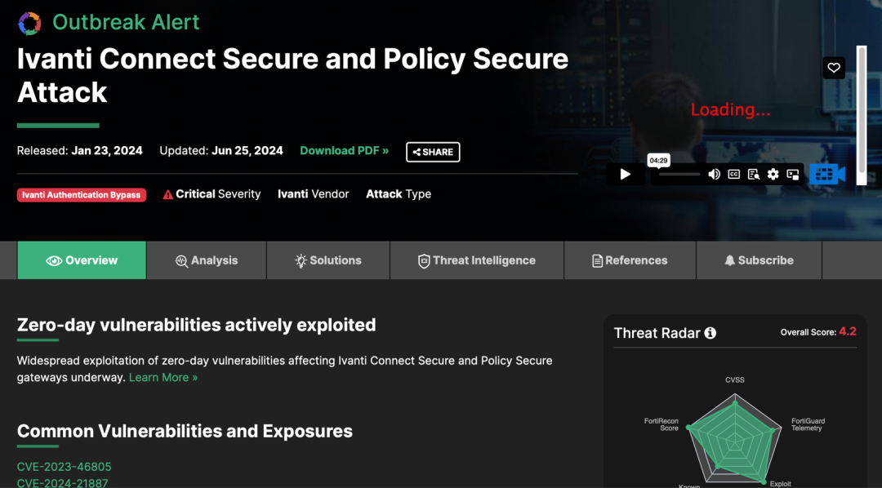Open the CVE-2024-21887 link
Viewport: 882px width, 488px height.
tap(62, 483)
